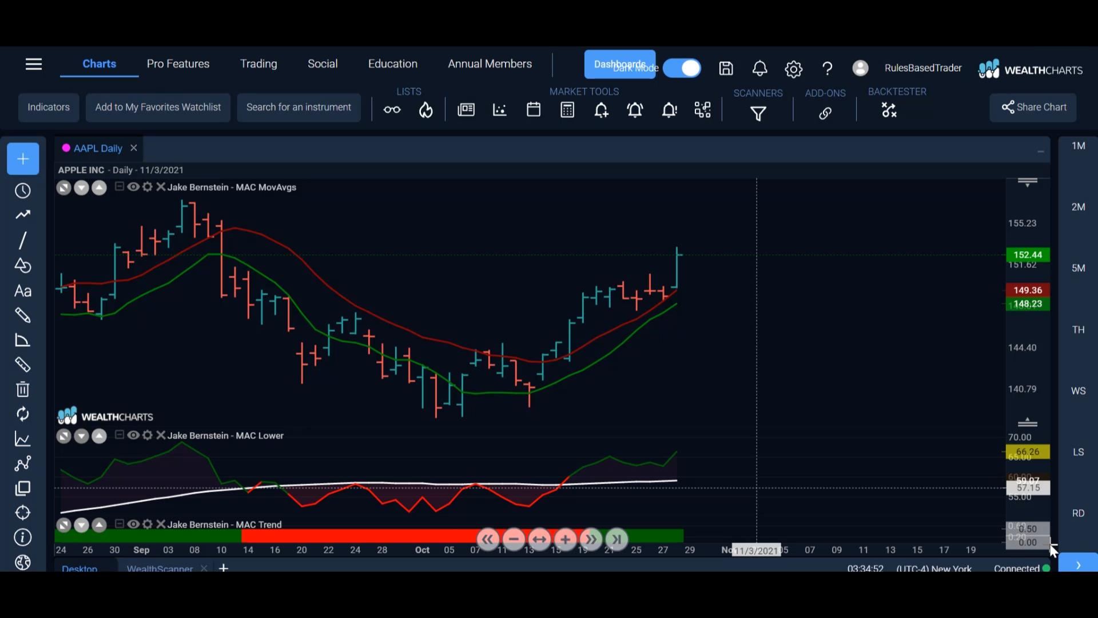Collapse MAC Trend indicator with minus box

click(x=119, y=524)
